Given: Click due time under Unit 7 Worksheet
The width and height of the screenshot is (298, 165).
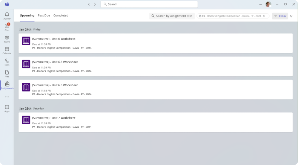Looking at the screenshot, I should [x=41, y=123].
